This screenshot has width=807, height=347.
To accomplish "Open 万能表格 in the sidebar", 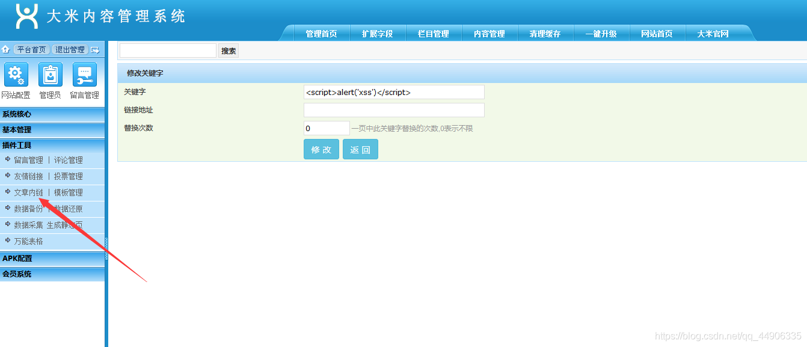I will [29, 241].
